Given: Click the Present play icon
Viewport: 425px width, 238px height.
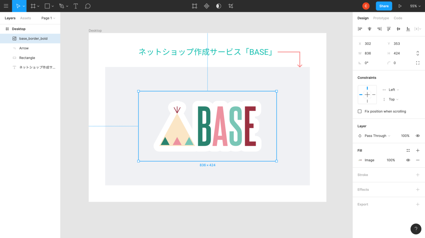Looking at the screenshot, I should 400,6.
